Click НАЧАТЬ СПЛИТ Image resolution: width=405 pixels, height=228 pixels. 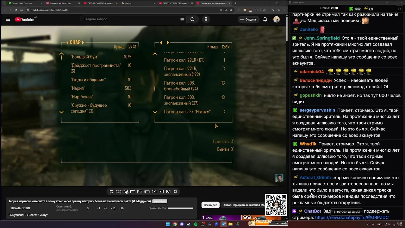point(21,208)
